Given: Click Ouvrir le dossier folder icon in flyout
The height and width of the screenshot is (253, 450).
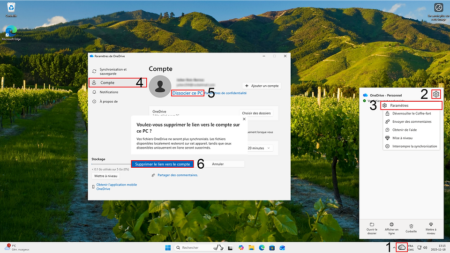Looking at the screenshot, I should pos(372,229).
